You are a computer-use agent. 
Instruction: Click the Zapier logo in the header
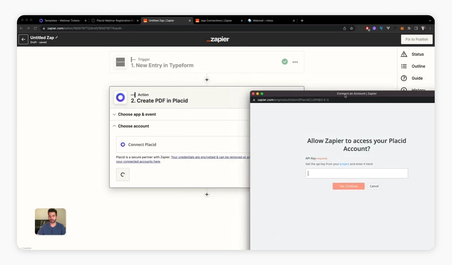pyautogui.click(x=218, y=39)
